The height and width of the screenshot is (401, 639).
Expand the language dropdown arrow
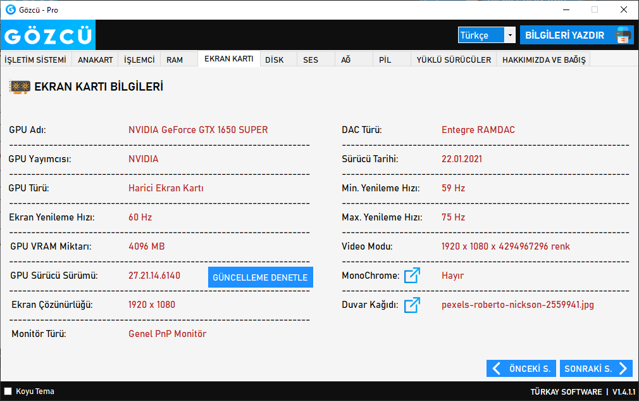[510, 35]
